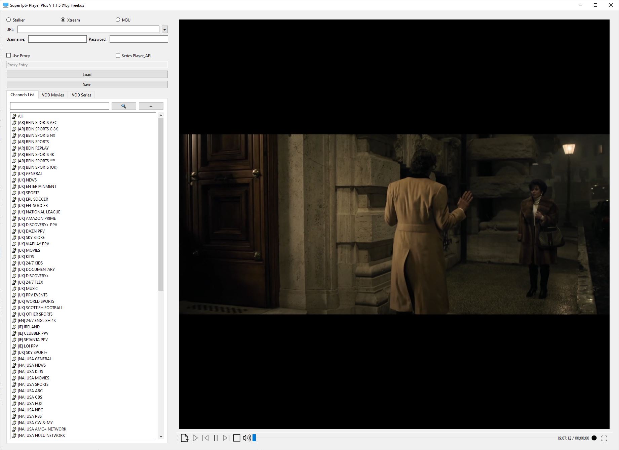619x450 pixels.
Task: Open the URL history dropdown
Action: pyautogui.click(x=164, y=30)
